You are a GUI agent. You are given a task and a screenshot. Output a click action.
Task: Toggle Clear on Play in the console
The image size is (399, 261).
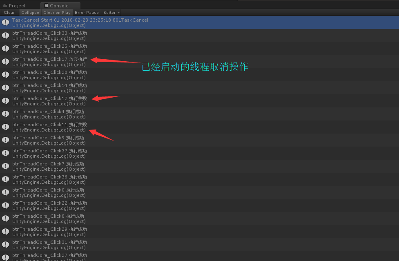click(x=57, y=13)
